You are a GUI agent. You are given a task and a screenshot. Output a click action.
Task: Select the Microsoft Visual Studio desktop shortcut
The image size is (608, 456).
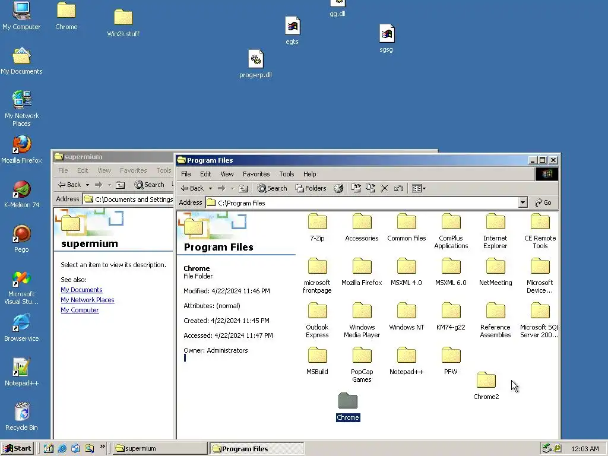pyautogui.click(x=22, y=288)
